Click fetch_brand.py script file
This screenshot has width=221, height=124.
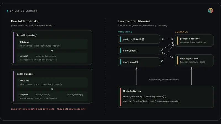click(x=75, y=95)
